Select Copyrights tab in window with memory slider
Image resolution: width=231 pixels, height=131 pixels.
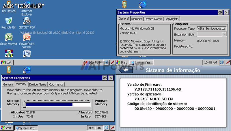point(56,84)
